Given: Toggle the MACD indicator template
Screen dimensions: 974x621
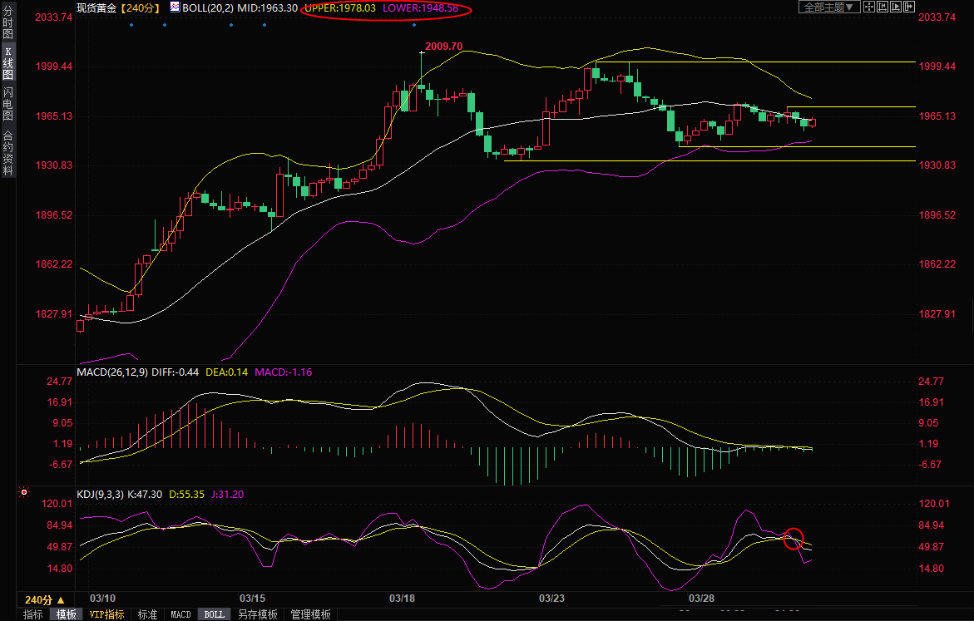Looking at the screenshot, I should point(180,614).
